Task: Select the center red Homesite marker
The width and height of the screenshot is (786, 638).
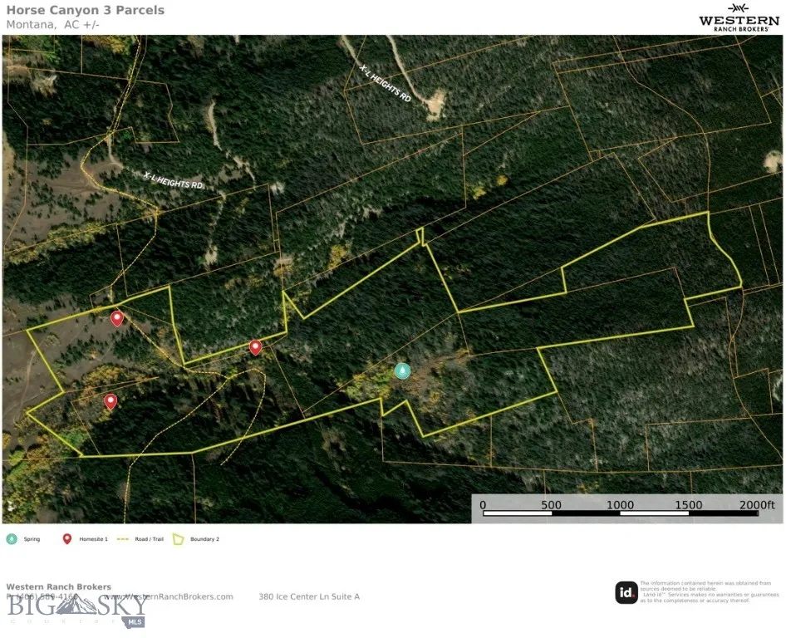Action: (256, 347)
